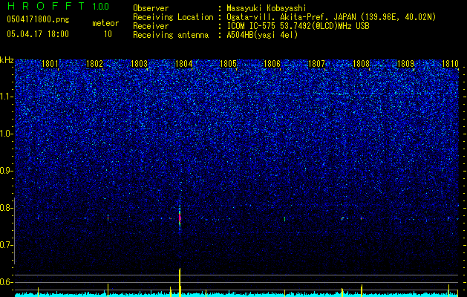
Task: Click the red echo dot at 1808
Action: pyautogui.click(x=362, y=218)
